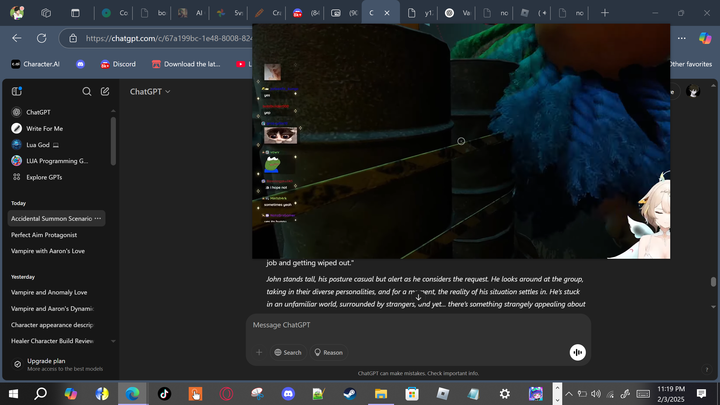
Task: Open the Other favorites folder
Action: [690, 64]
